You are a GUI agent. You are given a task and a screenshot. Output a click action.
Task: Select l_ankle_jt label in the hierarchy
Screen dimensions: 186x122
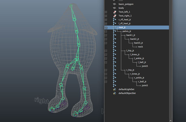139,58
